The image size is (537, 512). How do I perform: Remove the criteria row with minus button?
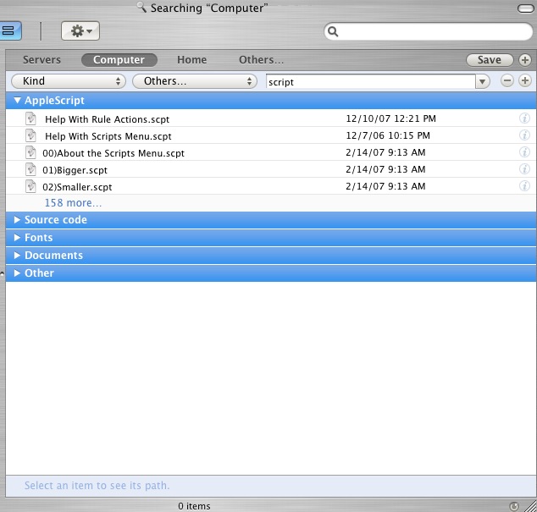[x=507, y=80]
